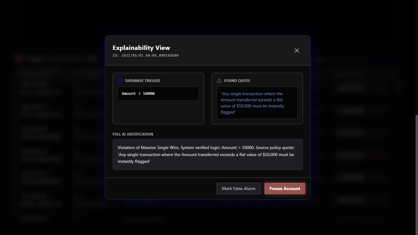Click empty area inside Database Trigger card
This screenshot has width=418, height=235.
(158, 113)
